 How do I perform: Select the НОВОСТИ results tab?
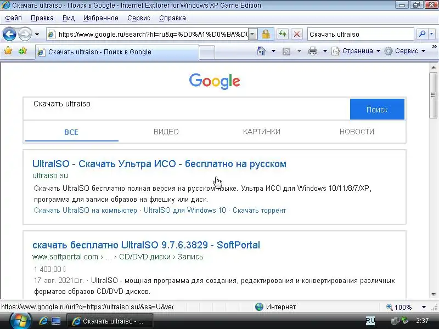tap(357, 132)
